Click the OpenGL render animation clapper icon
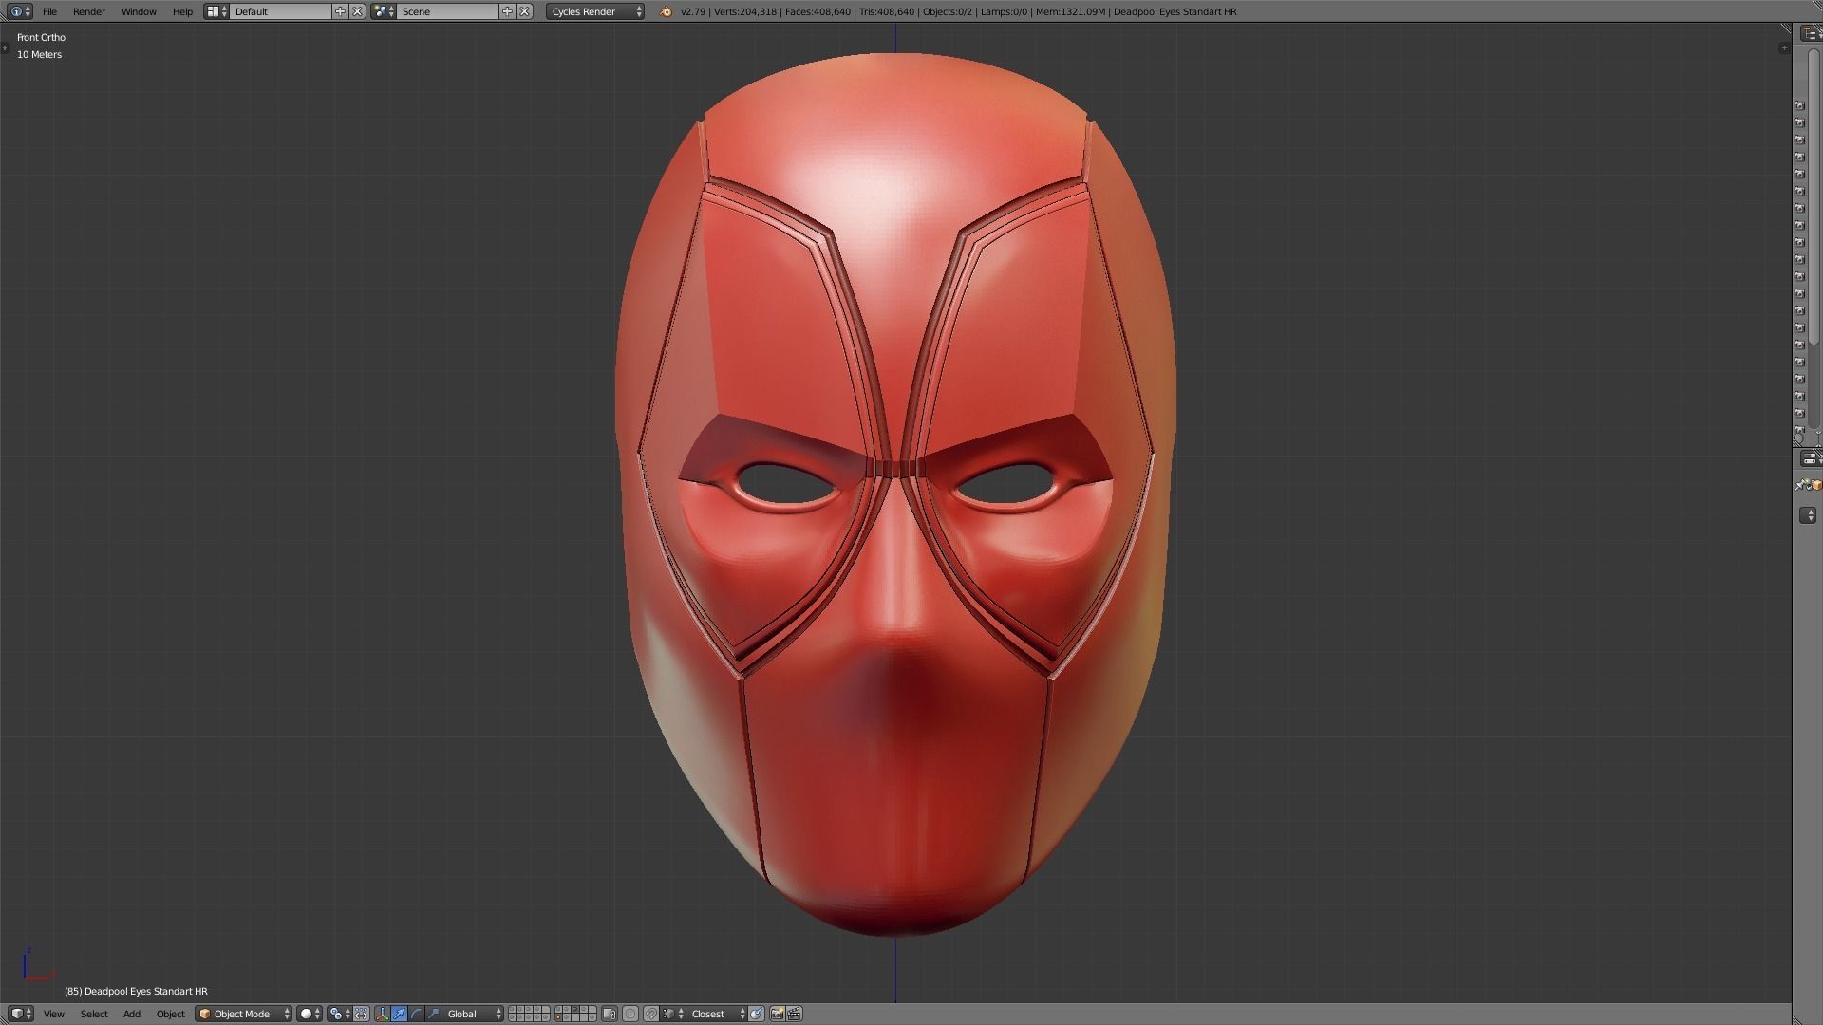This screenshot has width=1823, height=1025. (795, 1014)
